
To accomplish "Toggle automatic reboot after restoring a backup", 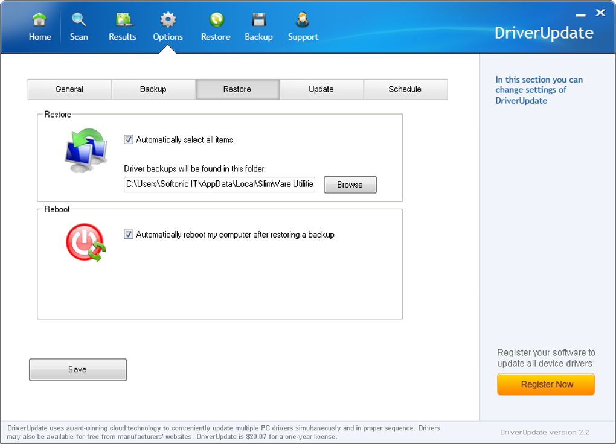I will 129,234.
